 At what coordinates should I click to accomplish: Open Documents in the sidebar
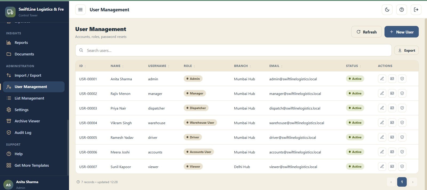coord(34,54)
